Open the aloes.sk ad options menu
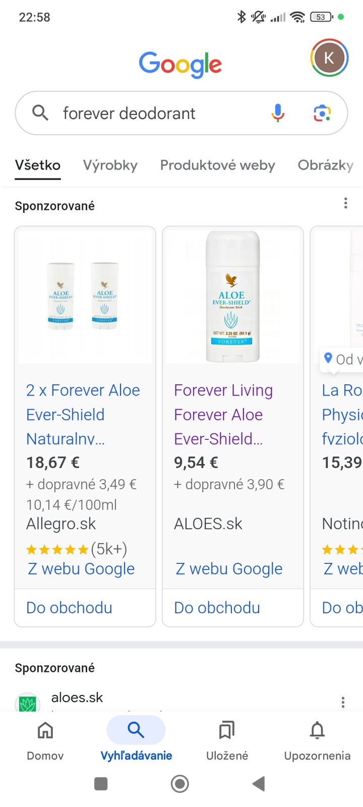 pyautogui.click(x=343, y=702)
